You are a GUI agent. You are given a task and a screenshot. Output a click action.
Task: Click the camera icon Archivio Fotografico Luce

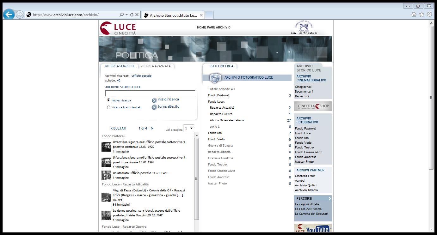click(216, 78)
